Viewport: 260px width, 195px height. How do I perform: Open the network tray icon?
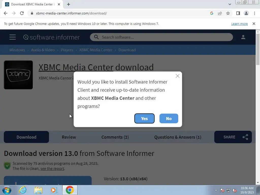228,190
